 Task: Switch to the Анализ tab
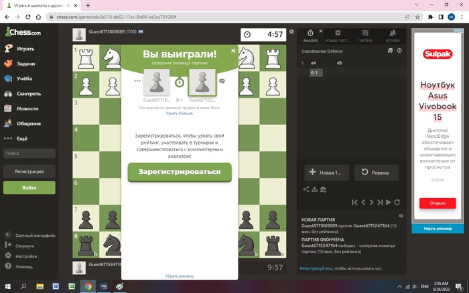(x=310, y=36)
